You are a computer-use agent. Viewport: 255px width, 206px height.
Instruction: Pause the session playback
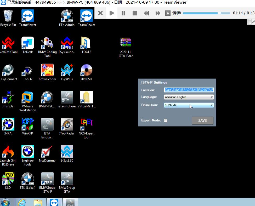pyautogui.click(x=123, y=13)
